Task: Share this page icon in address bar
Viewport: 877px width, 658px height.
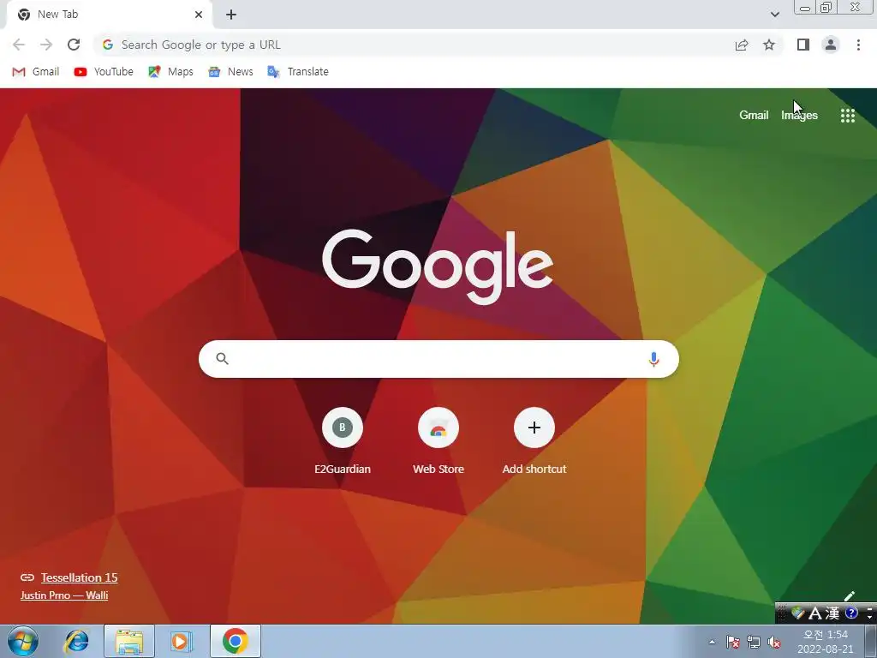Action: tap(742, 45)
